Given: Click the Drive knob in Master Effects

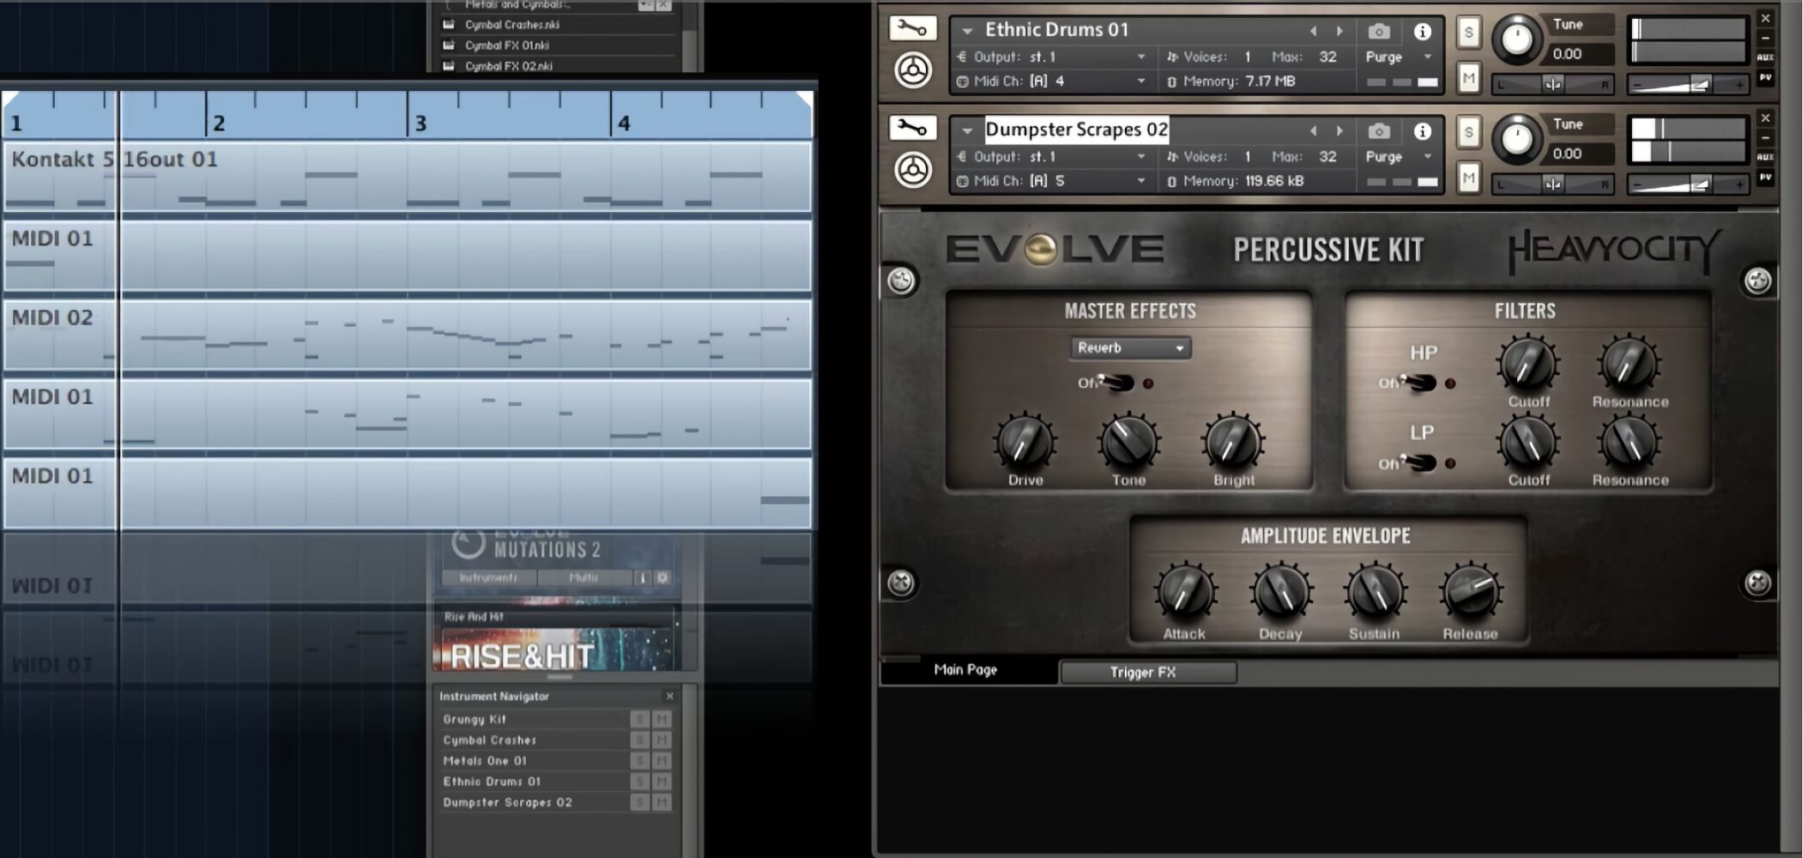Looking at the screenshot, I should [1025, 441].
